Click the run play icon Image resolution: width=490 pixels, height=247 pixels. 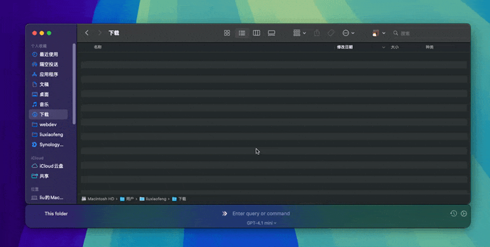(x=464, y=213)
